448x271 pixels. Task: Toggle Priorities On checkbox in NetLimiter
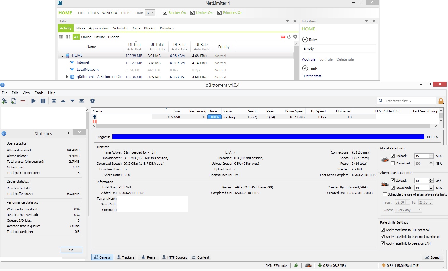tap(220, 13)
